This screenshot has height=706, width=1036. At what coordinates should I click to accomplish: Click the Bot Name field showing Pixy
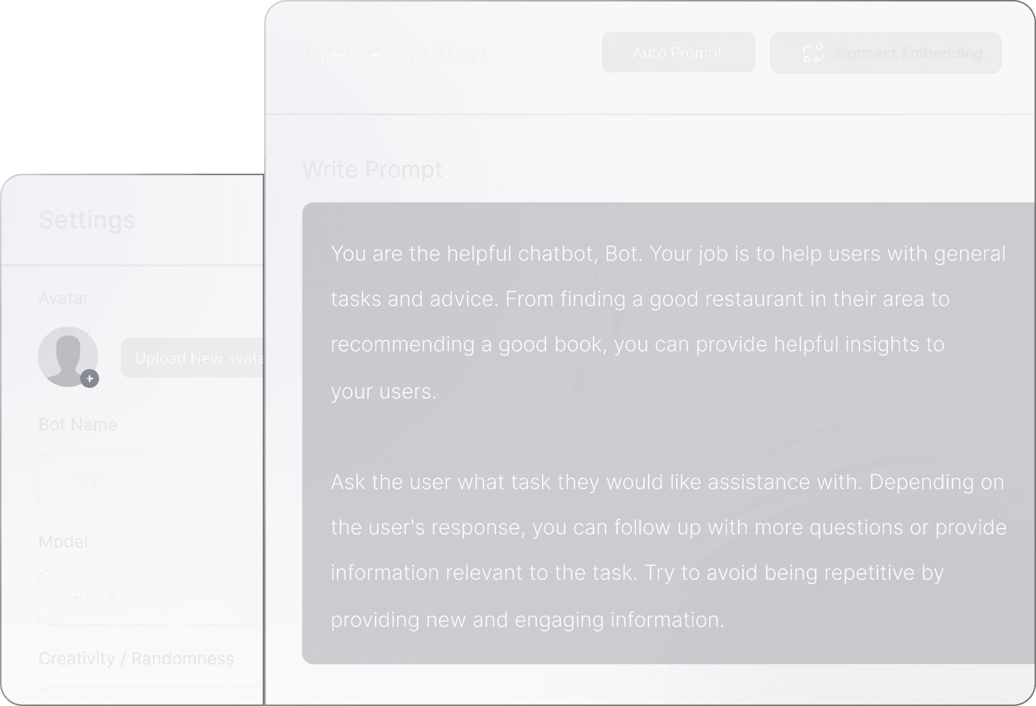(146, 479)
